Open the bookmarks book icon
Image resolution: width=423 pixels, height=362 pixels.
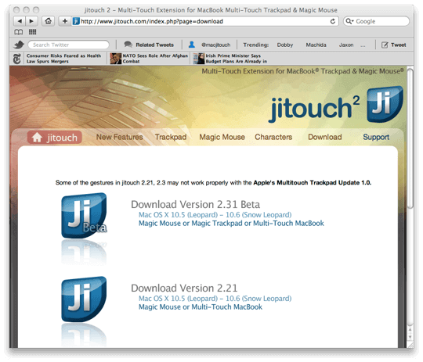(x=18, y=32)
